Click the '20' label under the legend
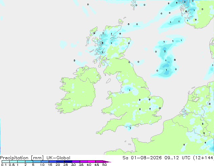Image resolution: width=214 pixels, height=166 pixels. point(58,165)
